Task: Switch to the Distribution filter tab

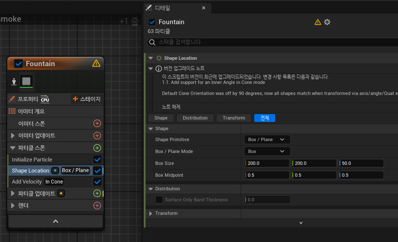Action: 195,118
